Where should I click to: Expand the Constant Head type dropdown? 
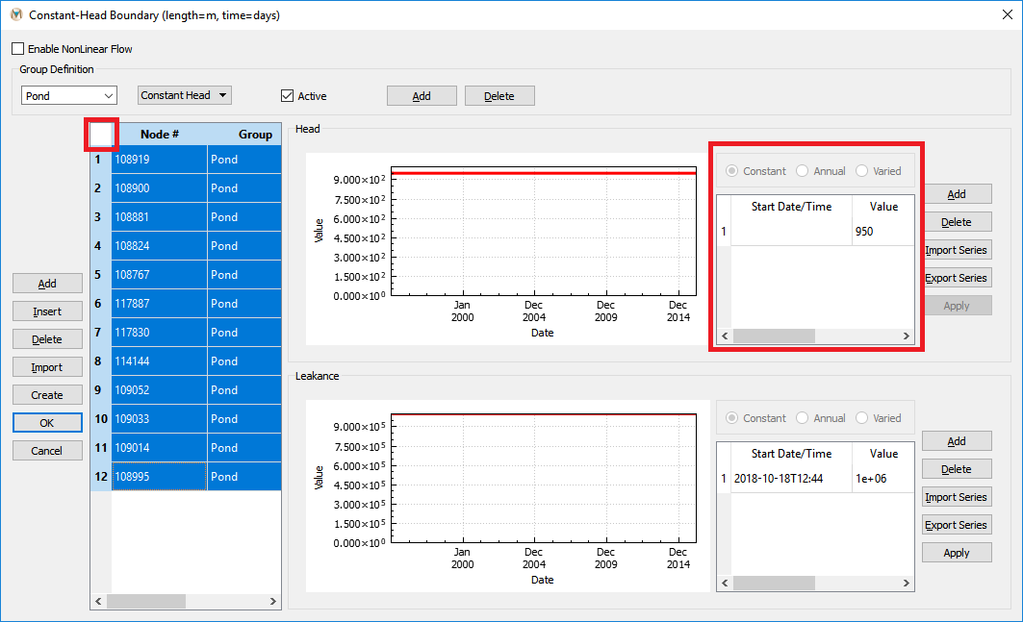pos(185,95)
